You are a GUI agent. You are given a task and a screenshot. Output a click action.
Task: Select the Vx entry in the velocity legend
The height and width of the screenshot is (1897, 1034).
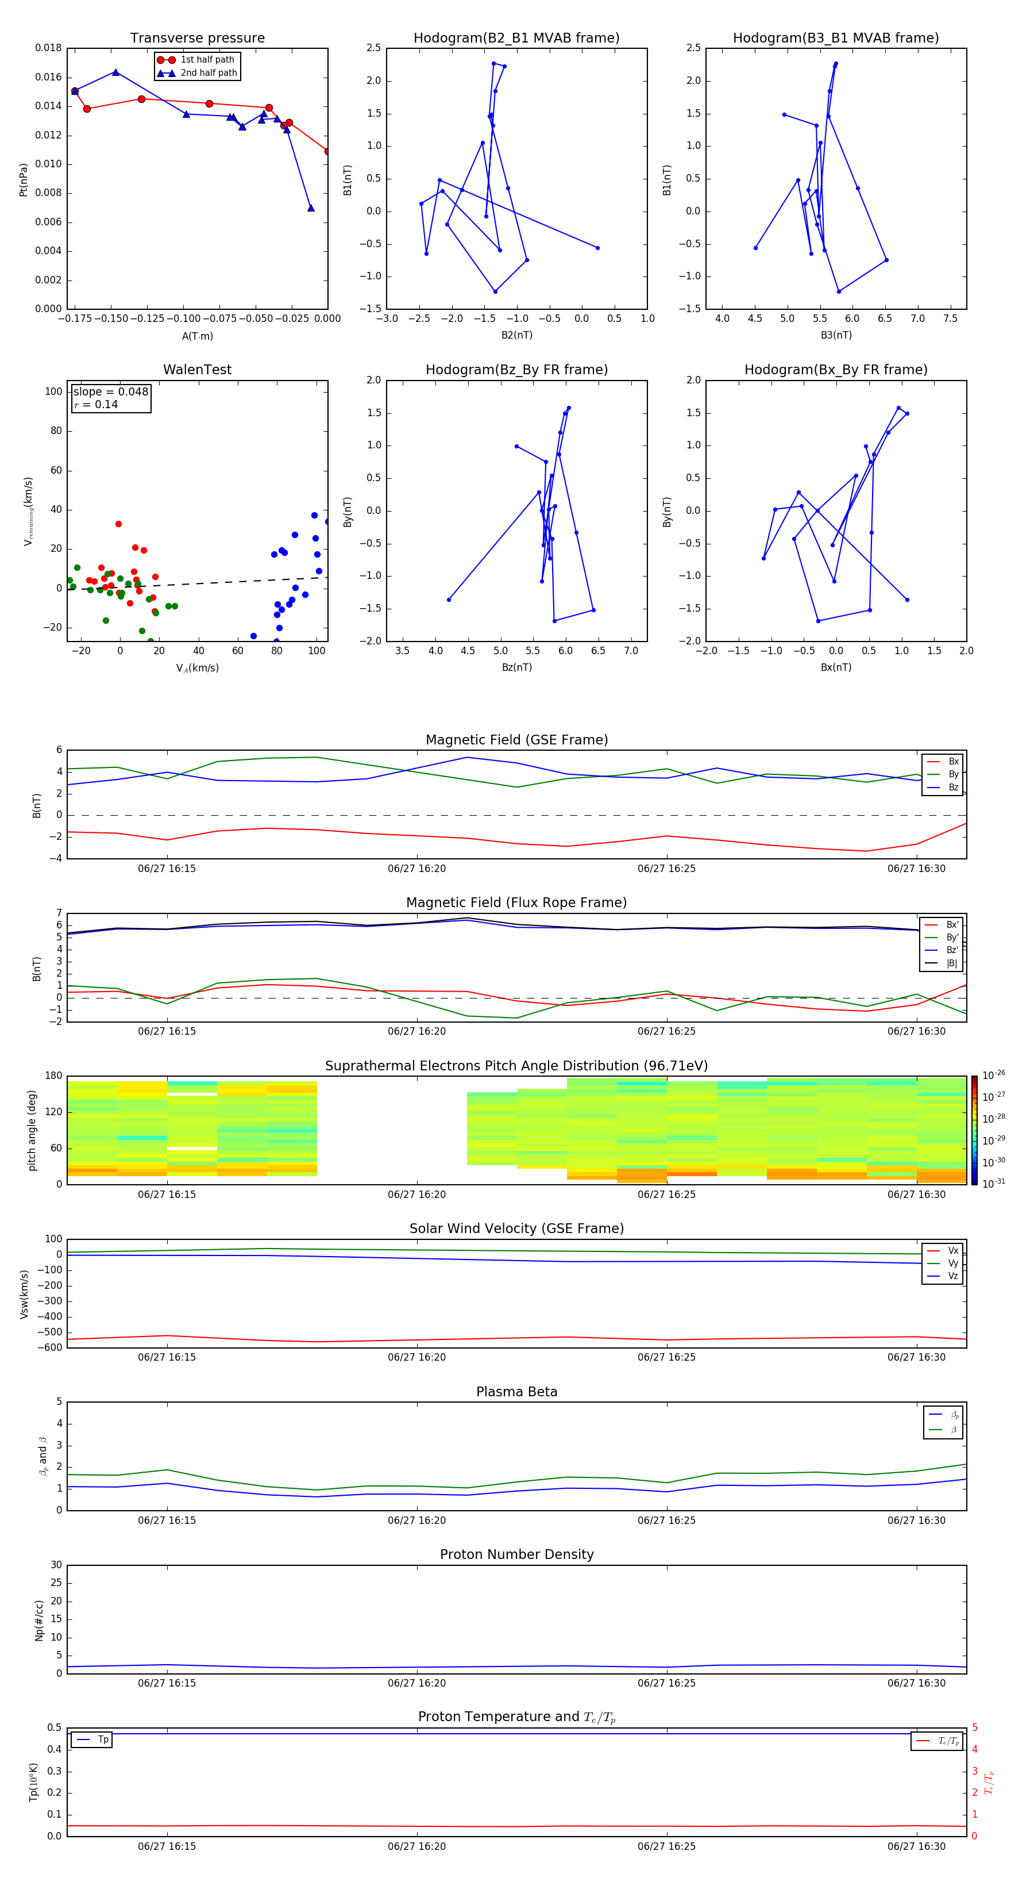(x=943, y=1250)
